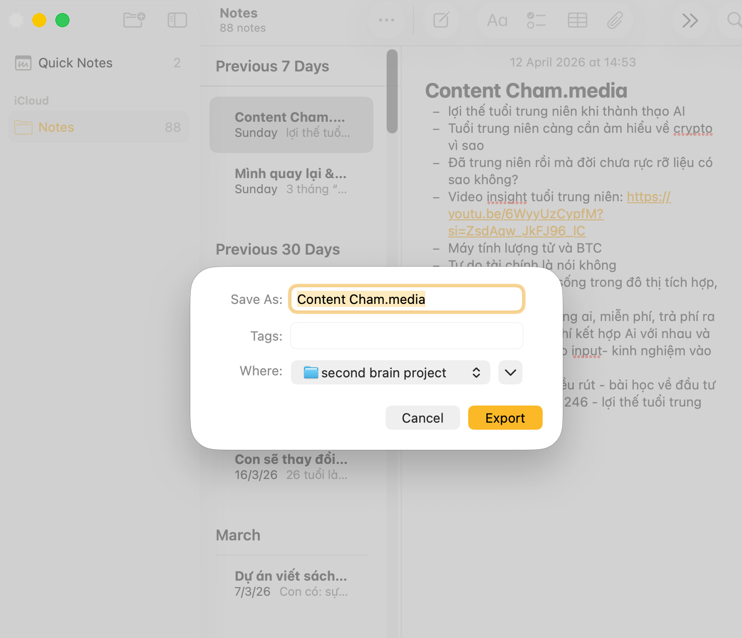Click the paperclip attachment icon
The width and height of the screenshot is (742, 638).
click(x=615, y=20)
